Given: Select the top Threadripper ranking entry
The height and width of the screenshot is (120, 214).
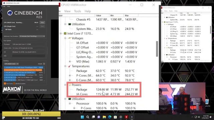Looking at the screenshot, I should (23, 67).
